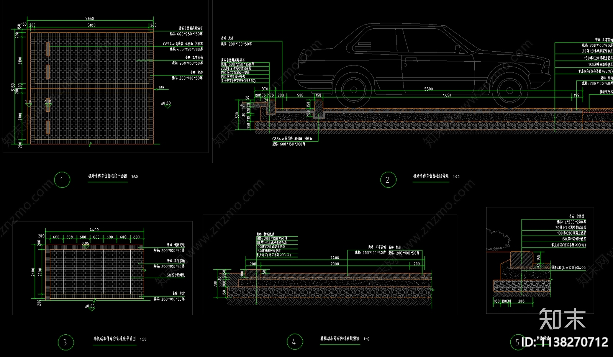The image size is (613, 357).
Task: Click the 150厚C20 note right of the car
Action: tap(598, 58)
